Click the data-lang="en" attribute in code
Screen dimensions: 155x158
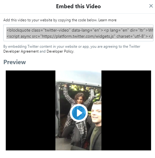[x=86, y=30]
